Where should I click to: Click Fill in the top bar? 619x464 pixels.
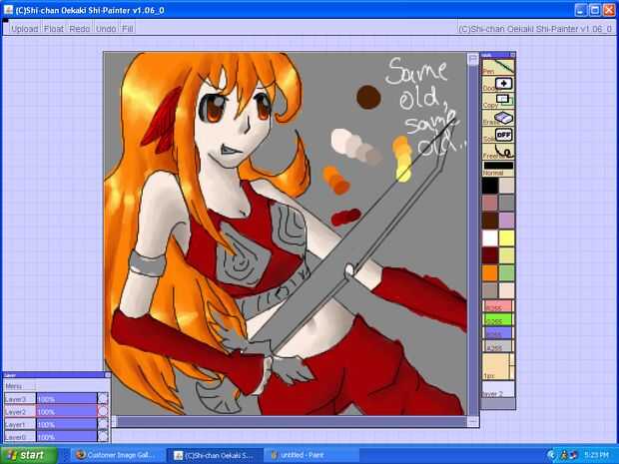pos(128,29)
